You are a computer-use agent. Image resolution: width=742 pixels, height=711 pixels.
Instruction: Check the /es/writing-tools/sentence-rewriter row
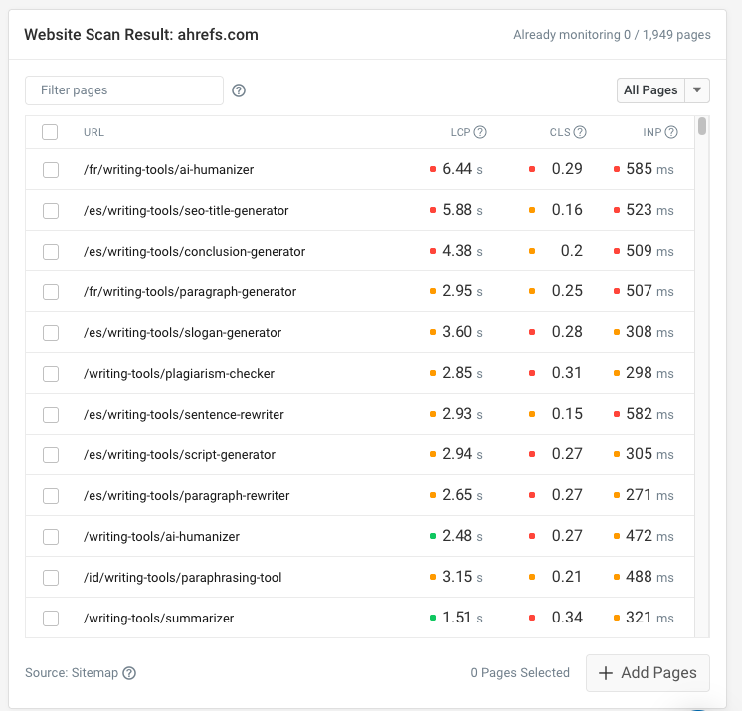pos(51,415)
